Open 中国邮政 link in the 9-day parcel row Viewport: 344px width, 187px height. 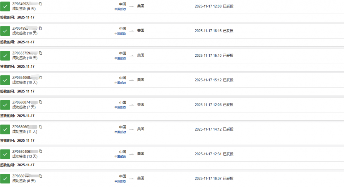pos(120,9)
